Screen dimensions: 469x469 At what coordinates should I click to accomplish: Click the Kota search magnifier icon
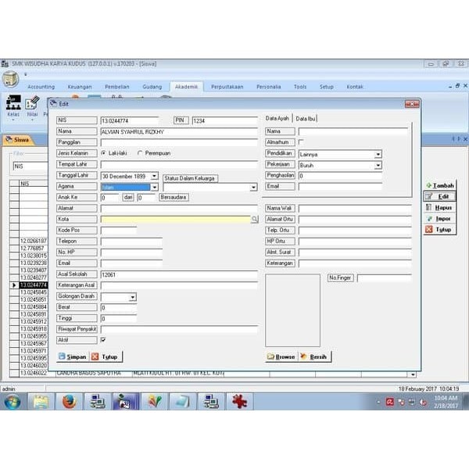point(255,219)
